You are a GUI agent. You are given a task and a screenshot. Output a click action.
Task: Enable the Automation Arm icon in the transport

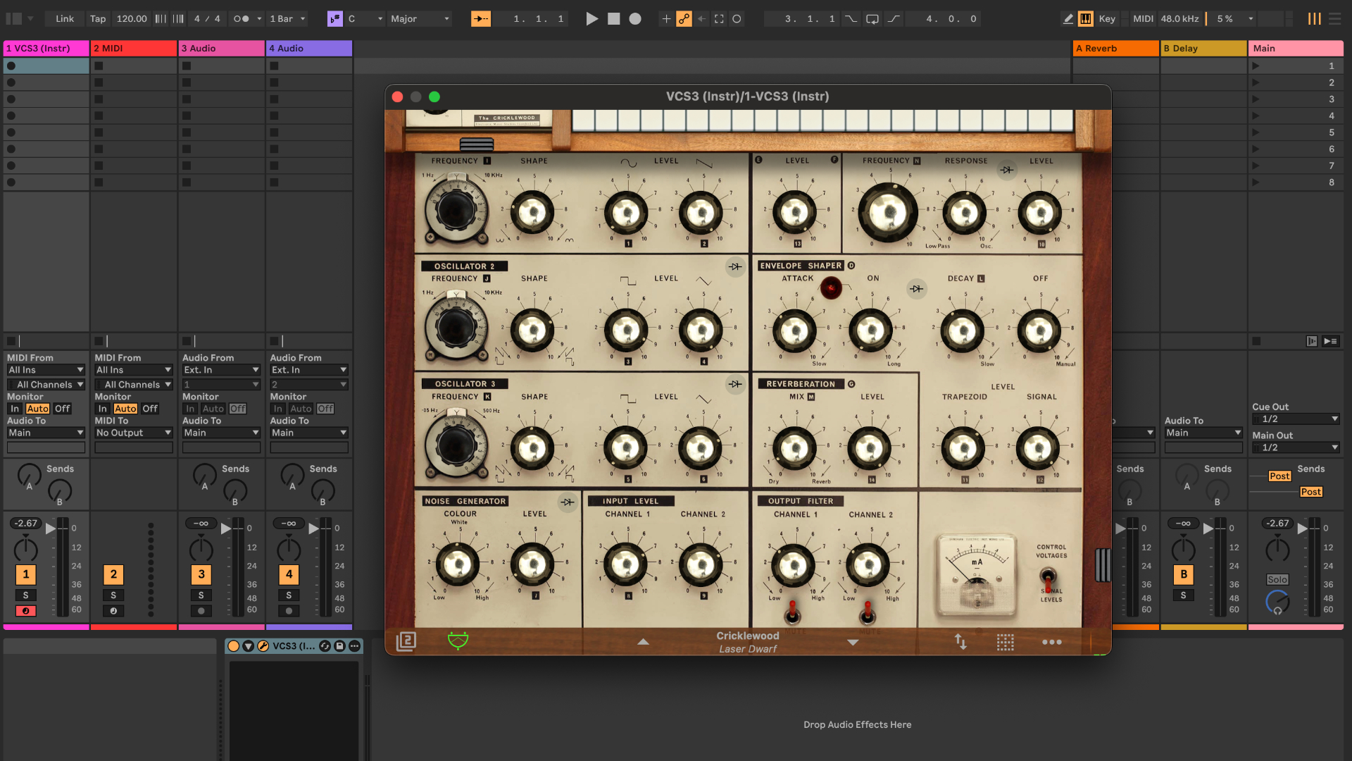(683, 19)
